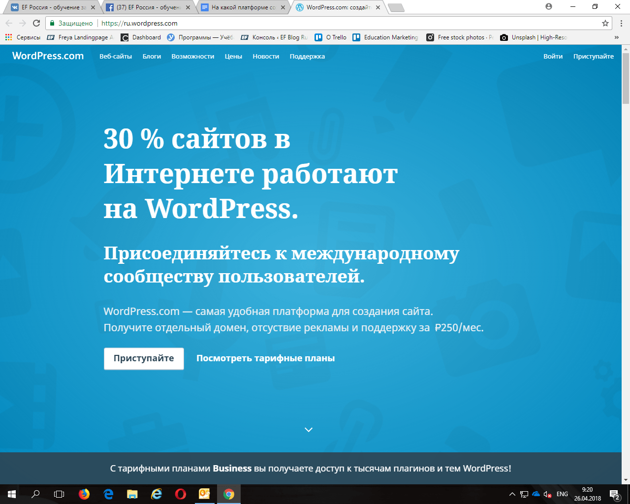Expand the page with the down chevron
The image size is (630, 504).
pos(309,429)
